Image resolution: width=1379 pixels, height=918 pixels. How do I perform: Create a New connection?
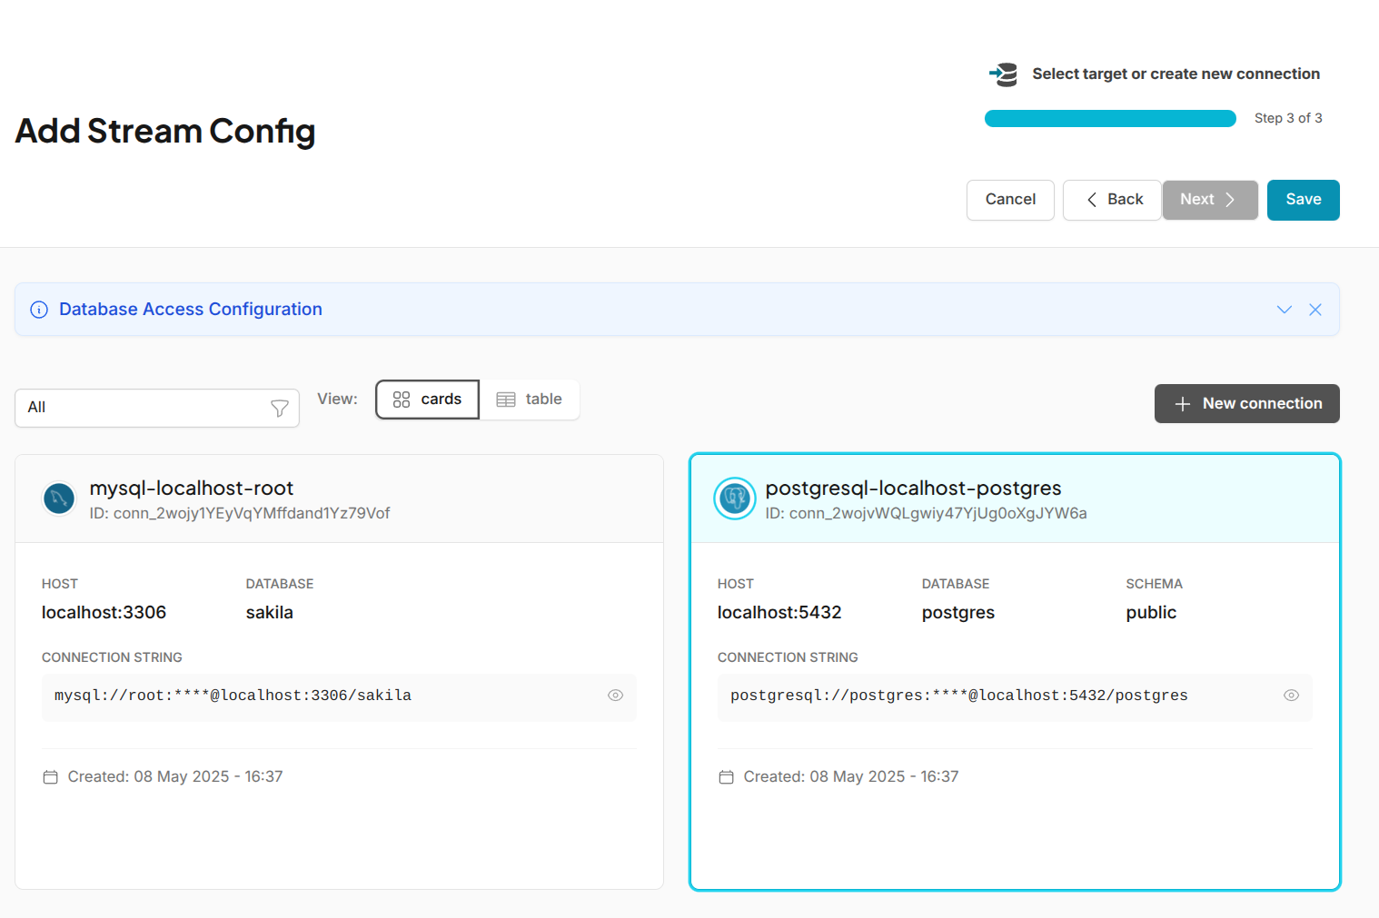[1246, 403]
